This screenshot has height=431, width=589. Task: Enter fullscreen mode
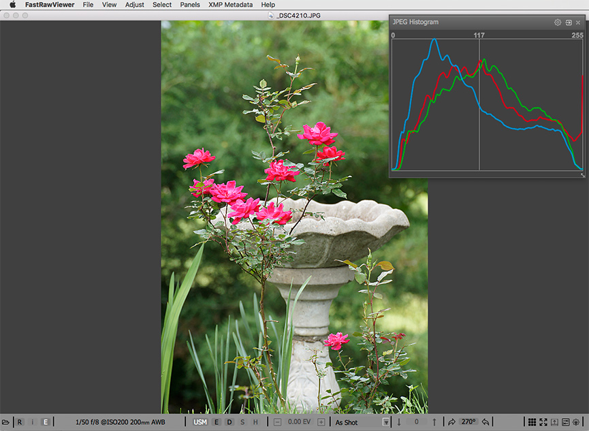[543, 422]
